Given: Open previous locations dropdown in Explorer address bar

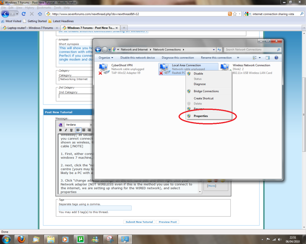Looking at the screenshot, I should pos(214,50).
